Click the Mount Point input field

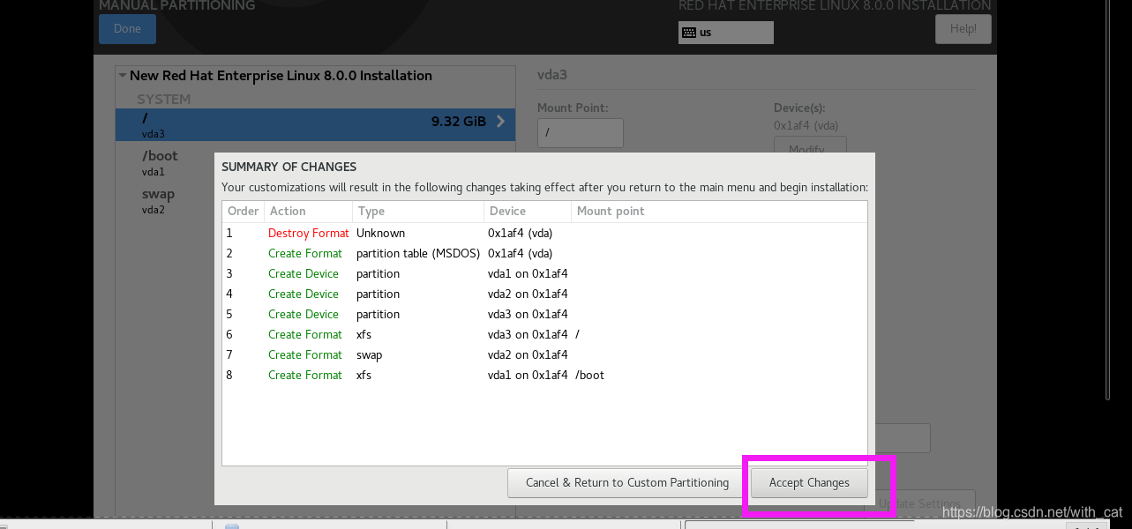click(x=580, y=133)
